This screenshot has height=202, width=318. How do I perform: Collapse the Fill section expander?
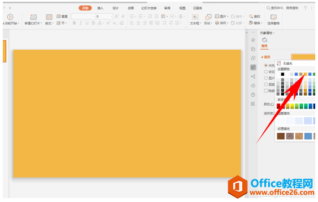tap(262, 57)
